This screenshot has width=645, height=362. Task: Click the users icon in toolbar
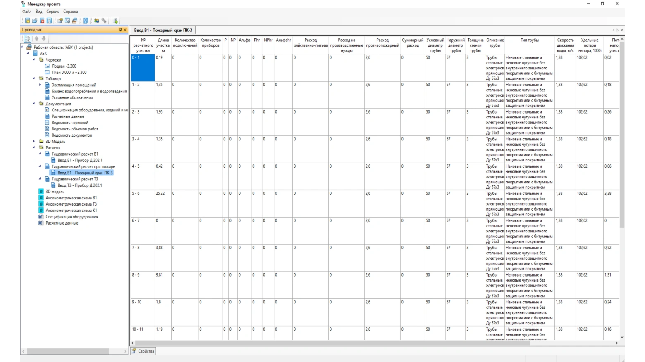pyautogui.click(x=96, y=21)
